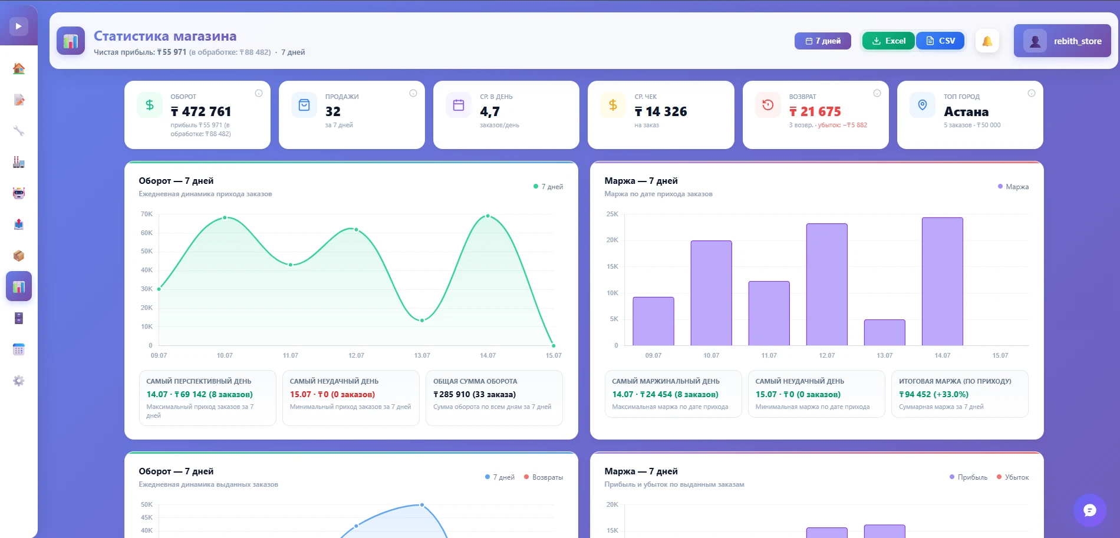Open the Home page house icon
Screen dimensions: 1120x538
(x=19, y=68)
